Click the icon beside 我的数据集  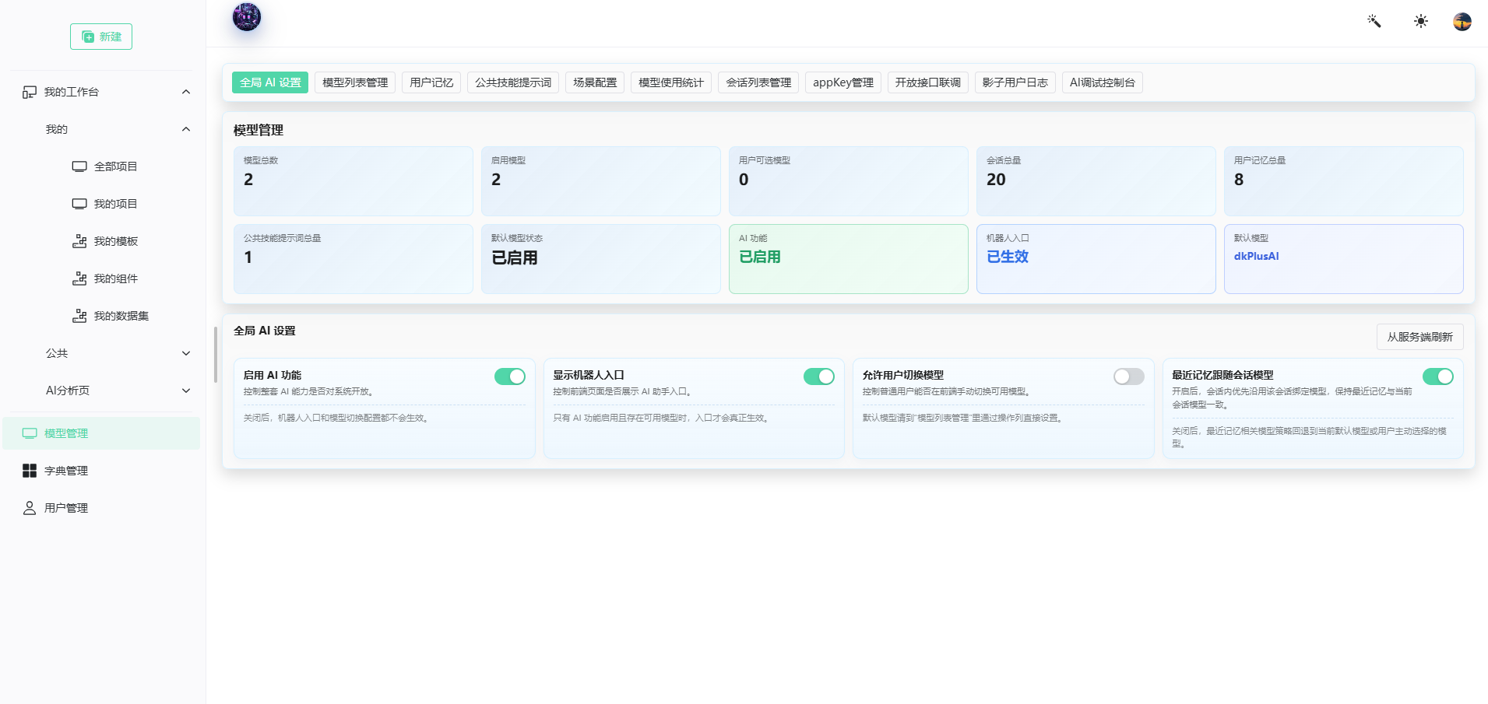pyautogui.click(x=79, y=316)
